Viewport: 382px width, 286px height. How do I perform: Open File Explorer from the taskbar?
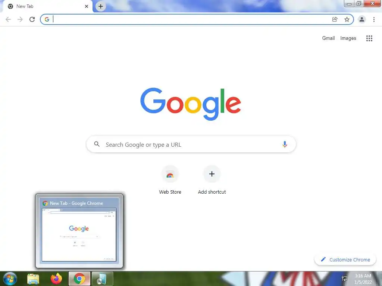click(33, 279)
